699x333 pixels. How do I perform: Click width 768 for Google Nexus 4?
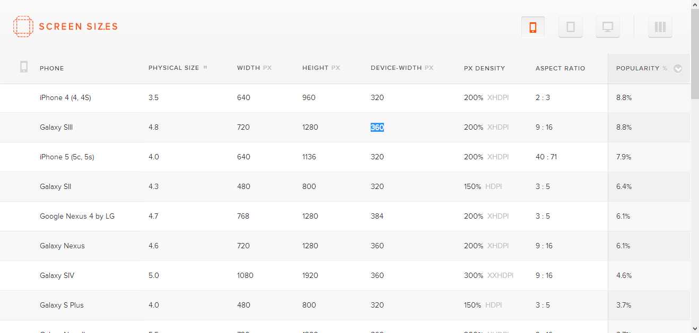pyautogui.click(x=243, y=216)
